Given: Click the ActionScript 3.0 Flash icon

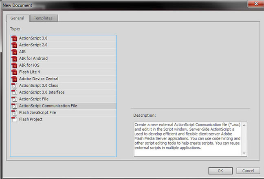Looking at the screenshot, I should (14, 38).
